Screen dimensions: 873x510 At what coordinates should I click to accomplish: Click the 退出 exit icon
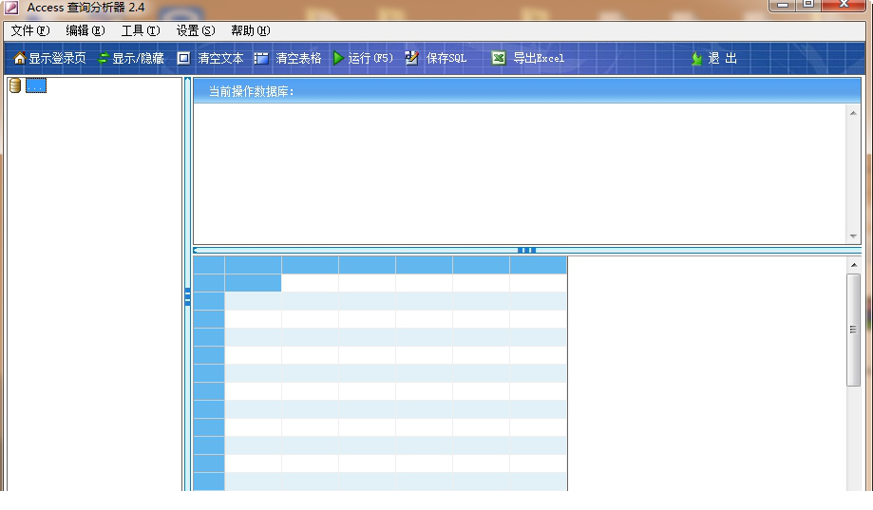(x=696, y=59)
